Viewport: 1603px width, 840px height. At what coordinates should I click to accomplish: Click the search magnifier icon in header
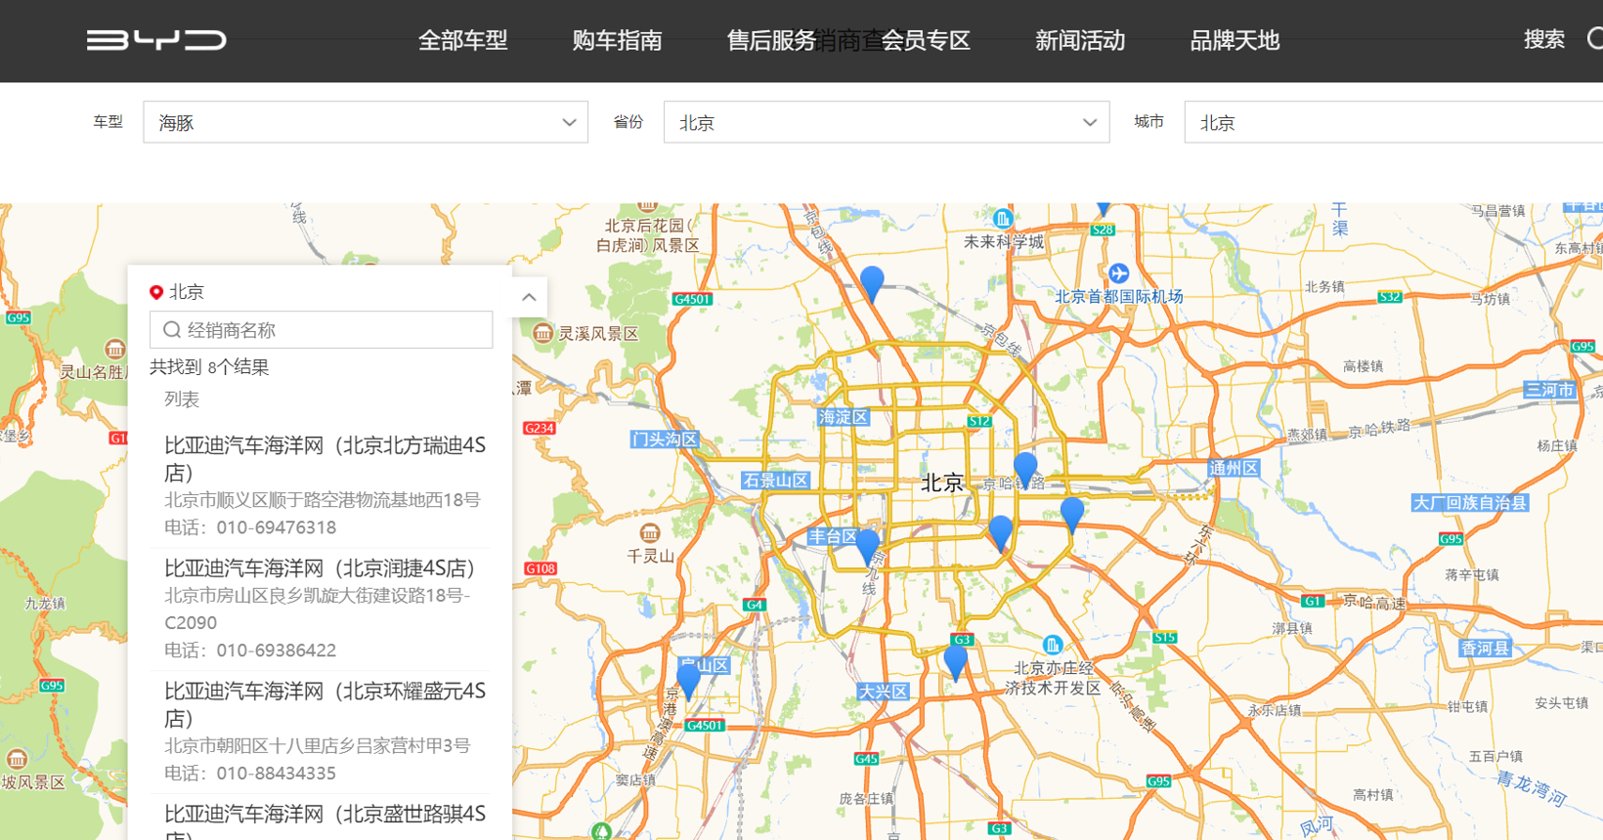pyautogui.click(x=1595, y=39)
